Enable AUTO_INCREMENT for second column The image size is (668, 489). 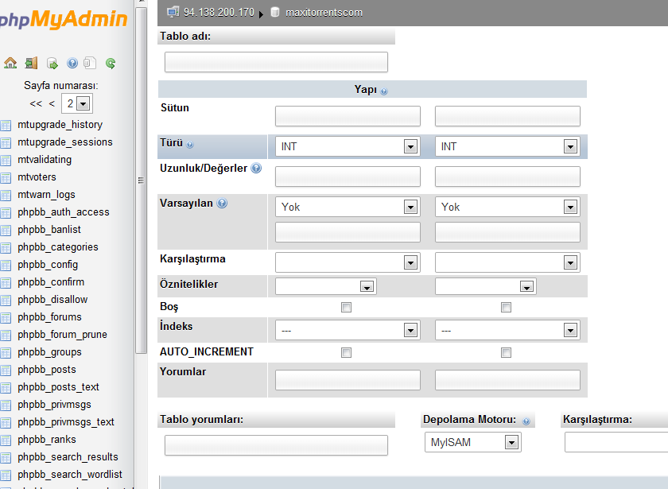click(506, 352)
